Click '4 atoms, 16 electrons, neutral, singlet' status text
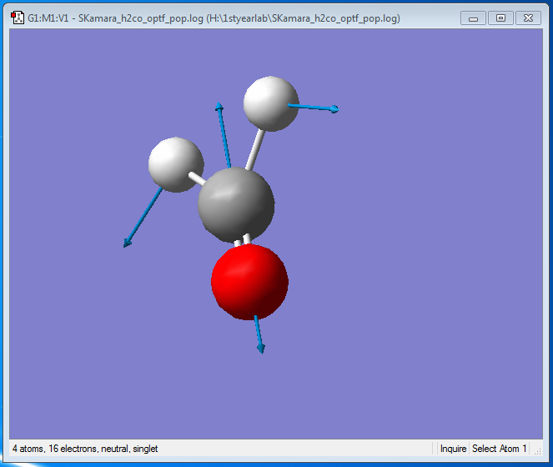This screenshot has width=553, height=467. [85, 449]
